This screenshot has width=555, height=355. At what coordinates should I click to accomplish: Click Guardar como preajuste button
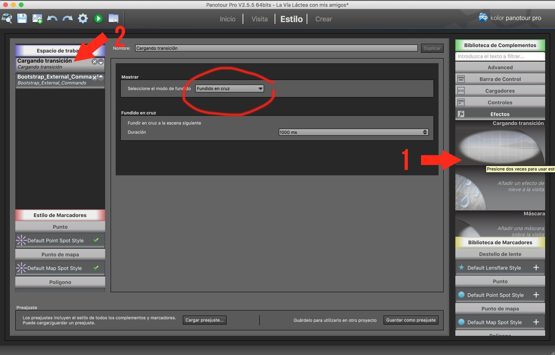[x=411, y=320]
